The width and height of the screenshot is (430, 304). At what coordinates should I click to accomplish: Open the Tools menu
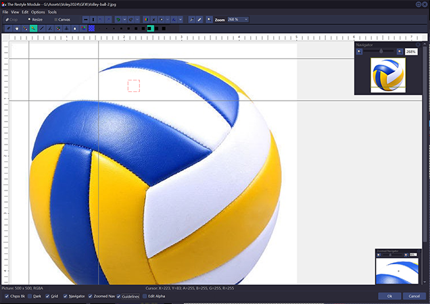click(52, 12)
